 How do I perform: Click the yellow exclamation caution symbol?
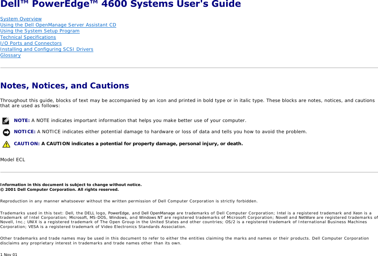point(6,144)
